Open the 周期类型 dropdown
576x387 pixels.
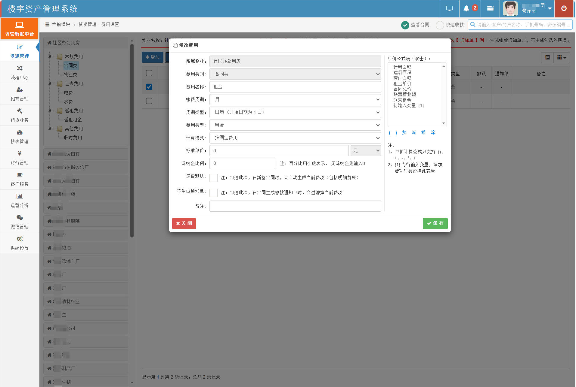295,112
